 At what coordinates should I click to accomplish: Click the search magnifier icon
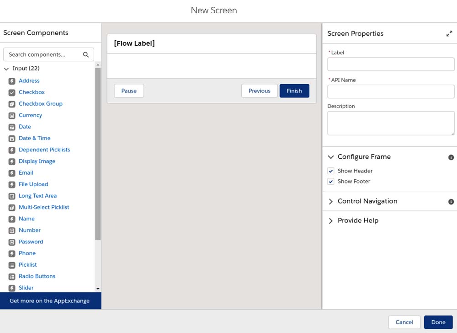coord(86,54)
